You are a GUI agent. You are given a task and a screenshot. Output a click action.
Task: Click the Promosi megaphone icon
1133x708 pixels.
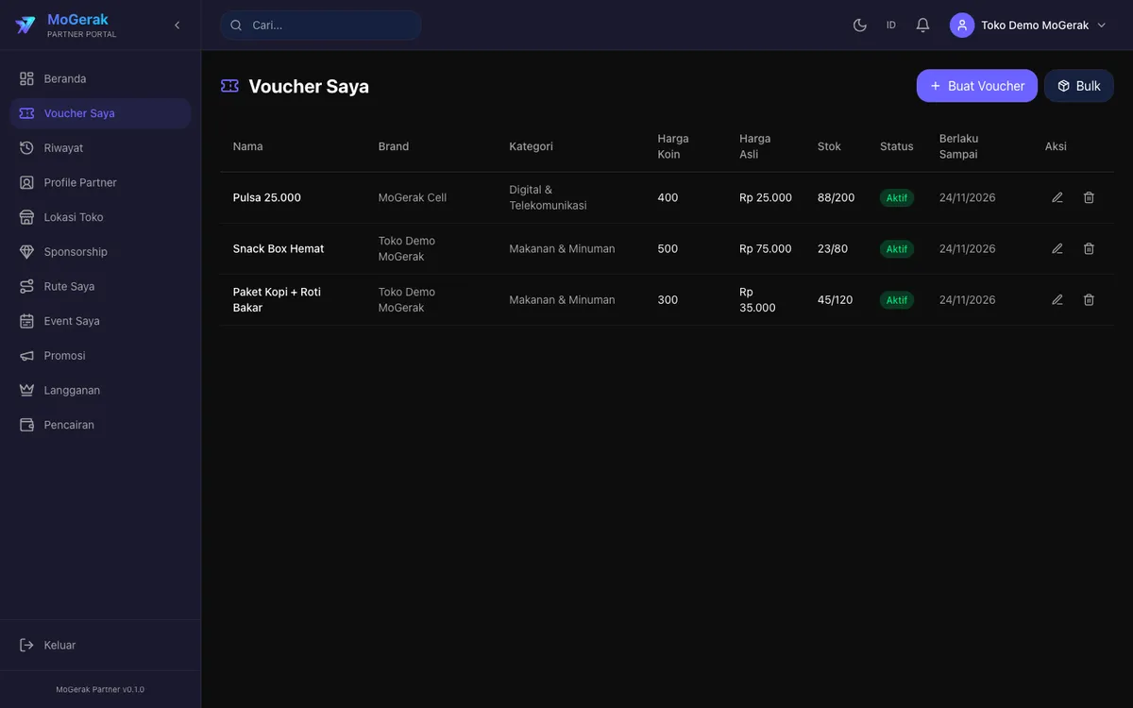(26, 356)
